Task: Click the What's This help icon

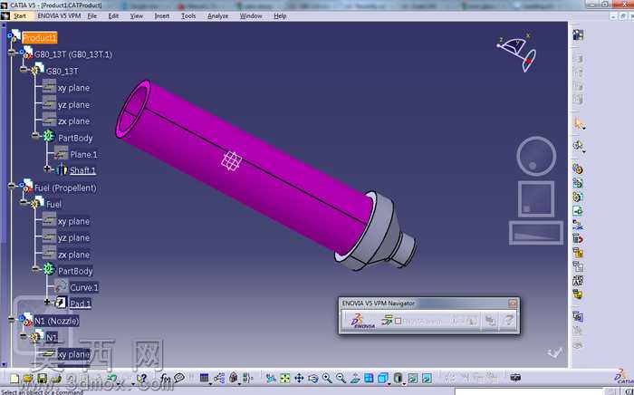Action: [141, 379]
